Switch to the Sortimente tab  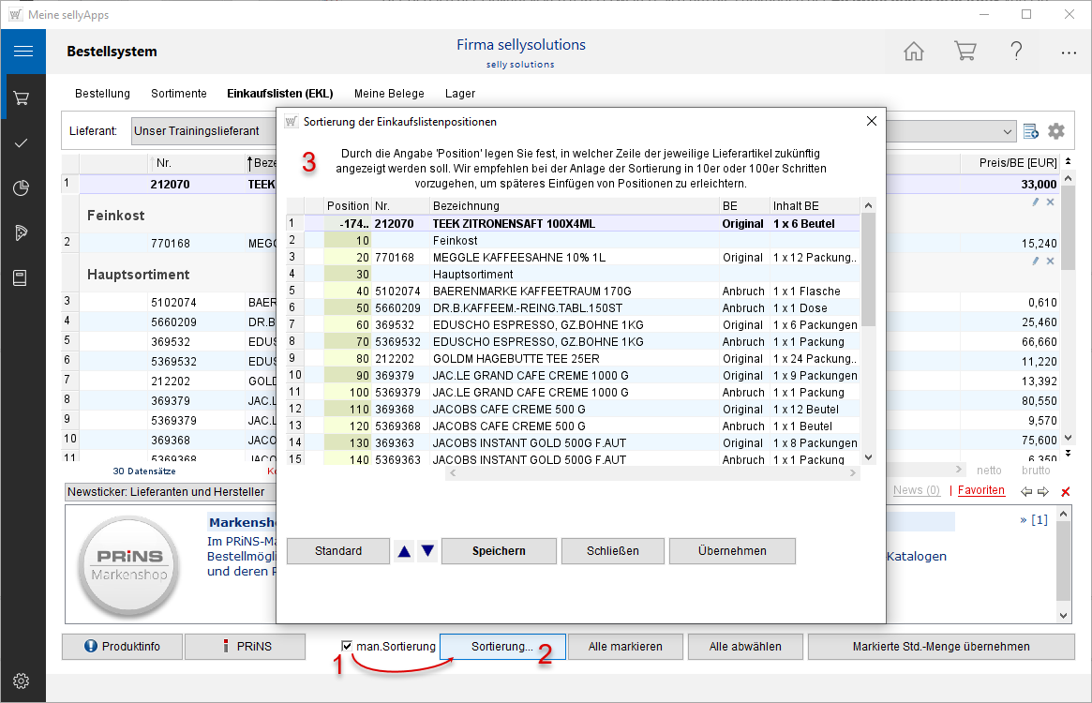point(179,94)
